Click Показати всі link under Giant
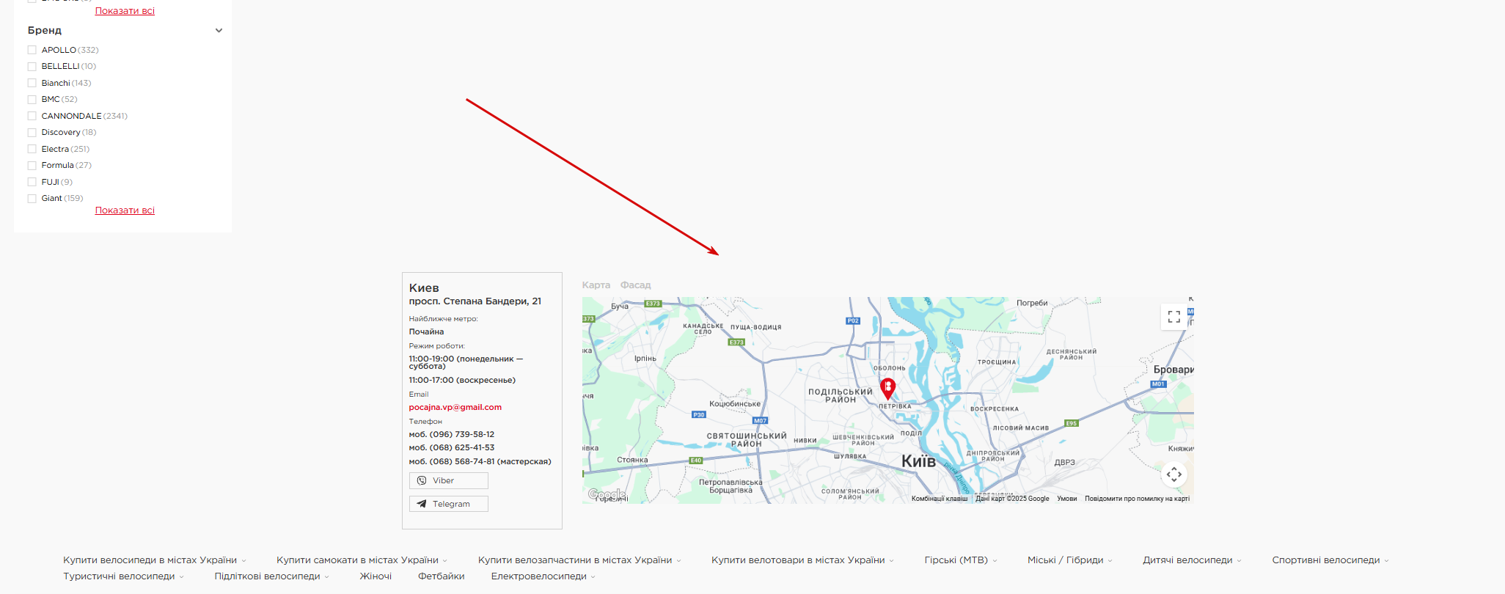The image size is (1505, 594). click(x=125, y=210)
